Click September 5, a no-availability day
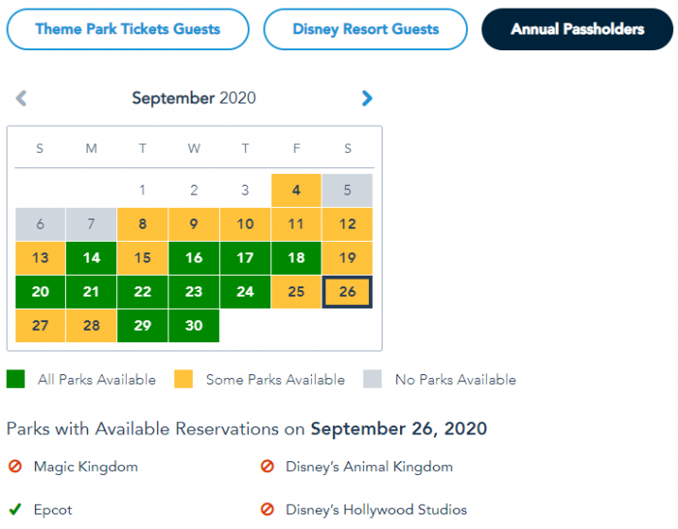The height and width of the screenshot is (529, 678). point(348,191)
